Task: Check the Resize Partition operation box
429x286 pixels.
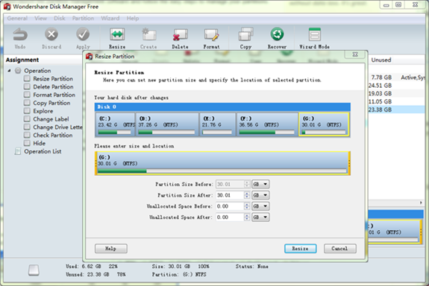Action: (27, 79)
